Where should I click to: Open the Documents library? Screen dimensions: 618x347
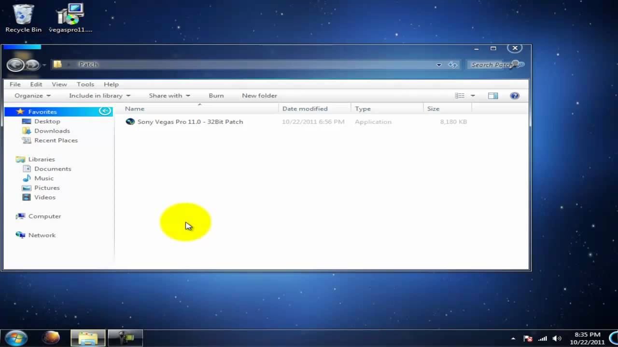53,169
